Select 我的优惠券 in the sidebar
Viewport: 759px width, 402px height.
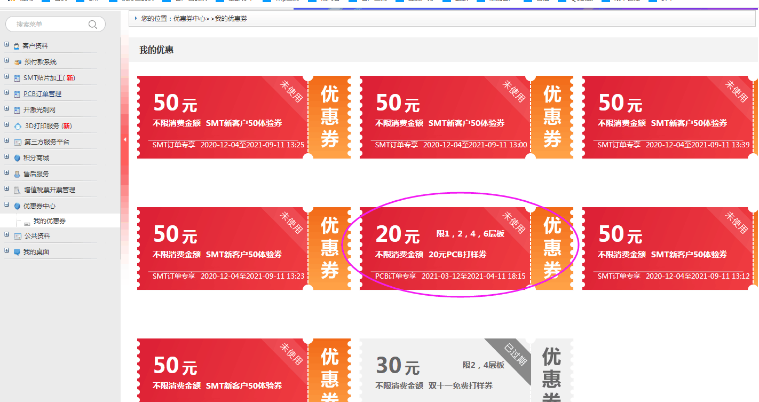tap(50, 221)
